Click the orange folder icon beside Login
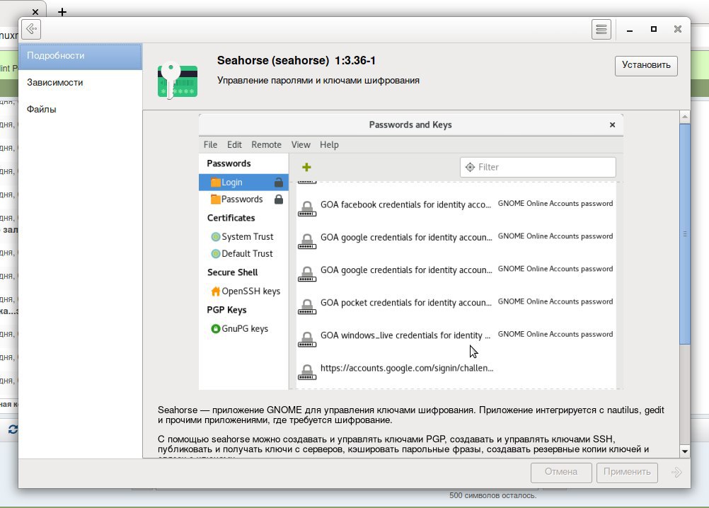This screenshot has height=508, width=709. coord(215,182)
